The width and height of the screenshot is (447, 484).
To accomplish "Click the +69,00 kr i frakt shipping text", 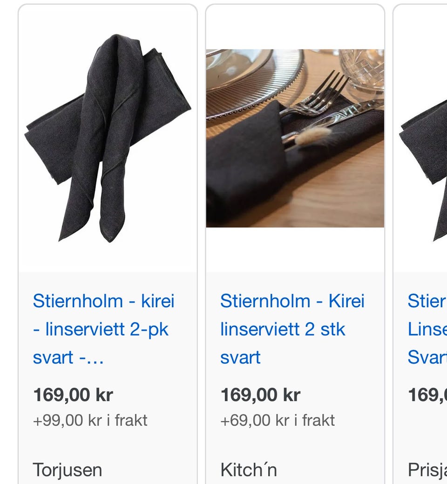I will [x=278, y=420].
